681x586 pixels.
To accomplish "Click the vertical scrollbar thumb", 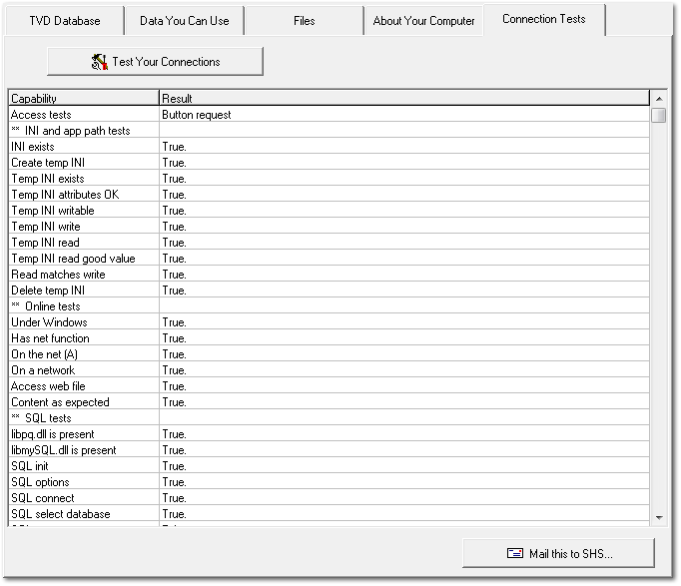I will pos(658,116).
